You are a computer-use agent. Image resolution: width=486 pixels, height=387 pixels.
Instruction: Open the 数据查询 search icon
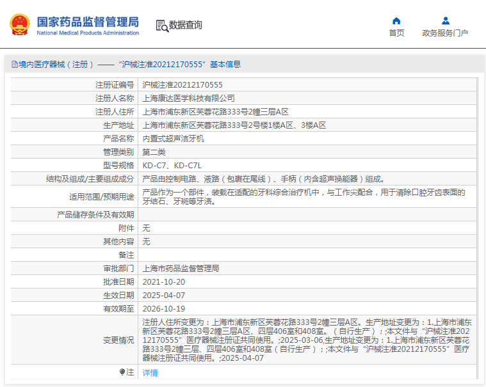(162, 26)
